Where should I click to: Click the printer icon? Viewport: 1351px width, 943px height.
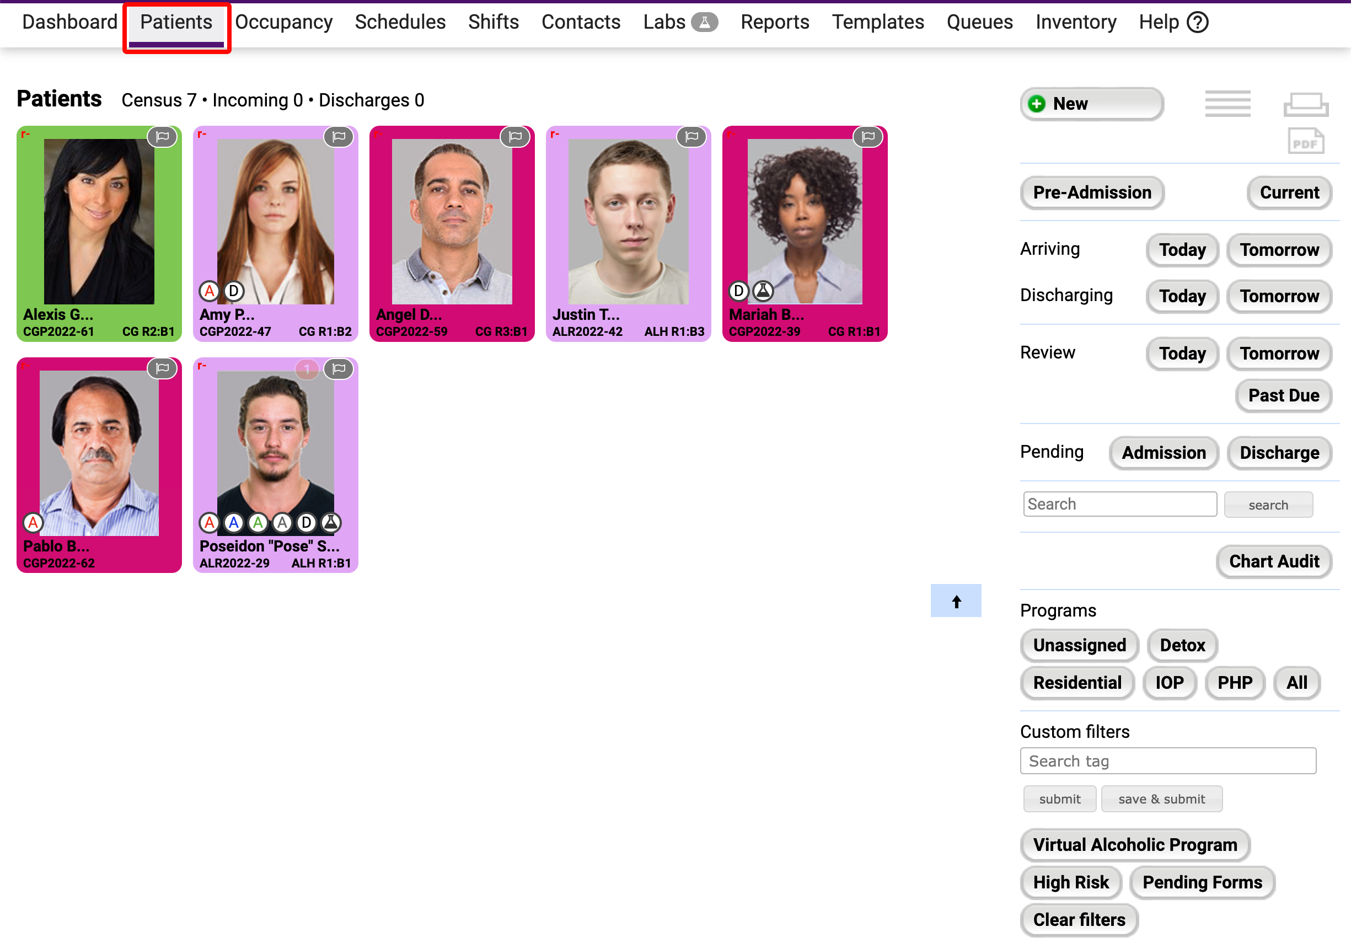(x=1305, y=104)
